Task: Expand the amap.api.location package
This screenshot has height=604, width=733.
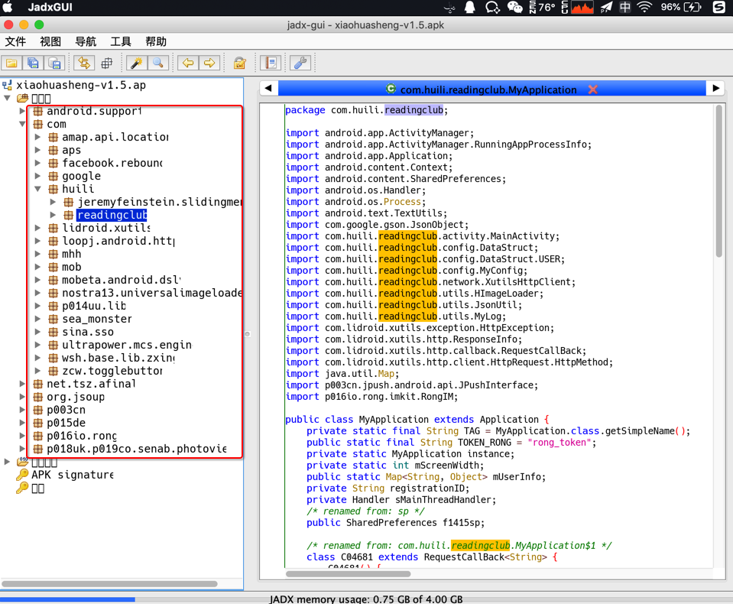Action: coord(38,138)
